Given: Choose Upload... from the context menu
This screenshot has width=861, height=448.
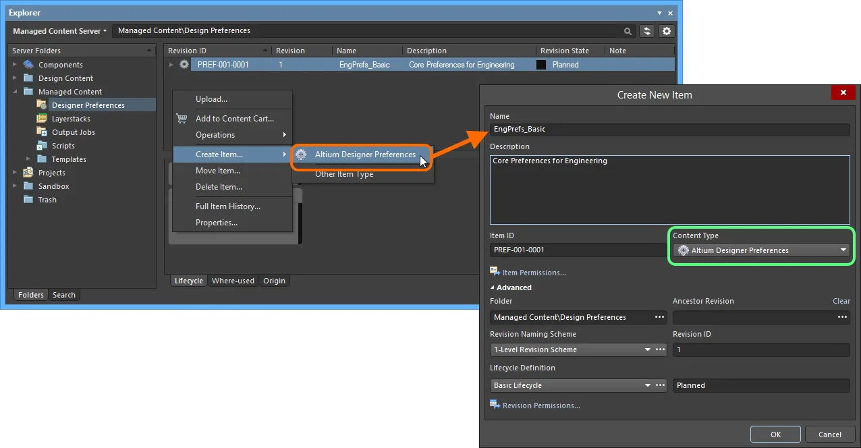Looking at the screenshot, I should click(232, 99).
